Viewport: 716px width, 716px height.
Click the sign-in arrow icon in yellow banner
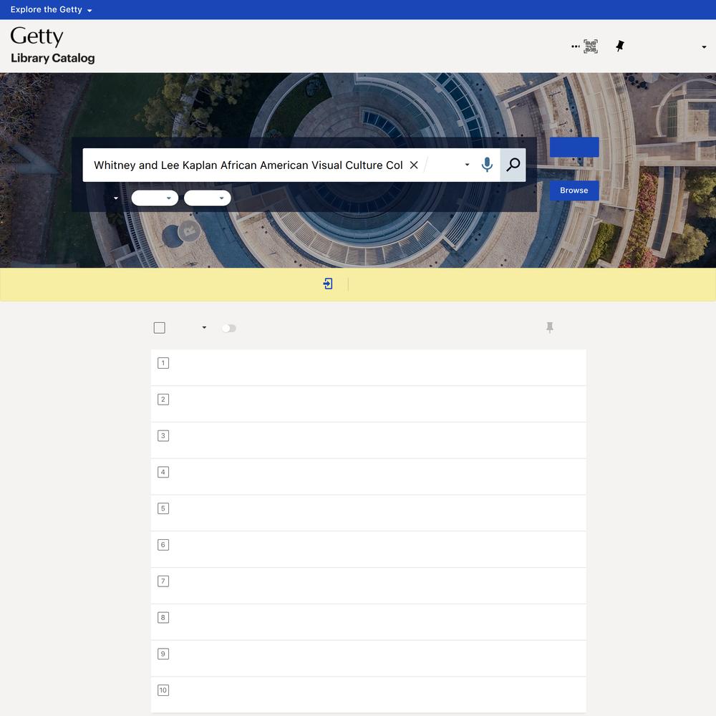(328, 284)
